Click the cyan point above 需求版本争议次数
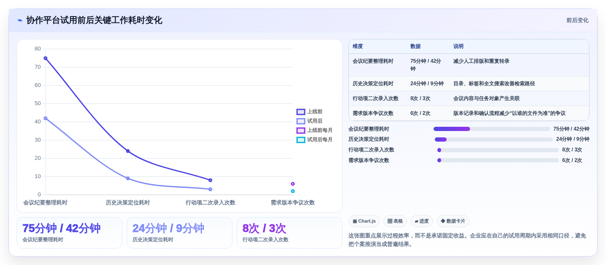This screenshot has height=265, width=606. [293, 191]
